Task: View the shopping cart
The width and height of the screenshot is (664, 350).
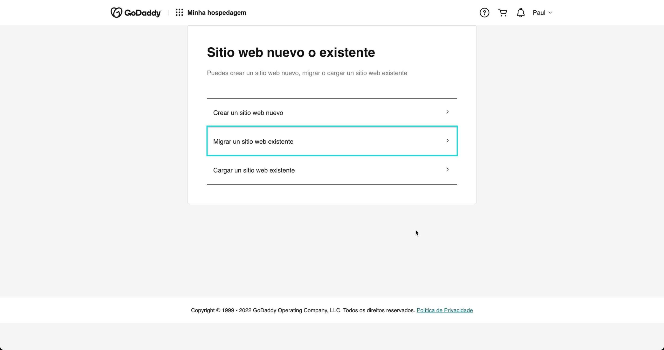Action: click(x=502, y=12)
